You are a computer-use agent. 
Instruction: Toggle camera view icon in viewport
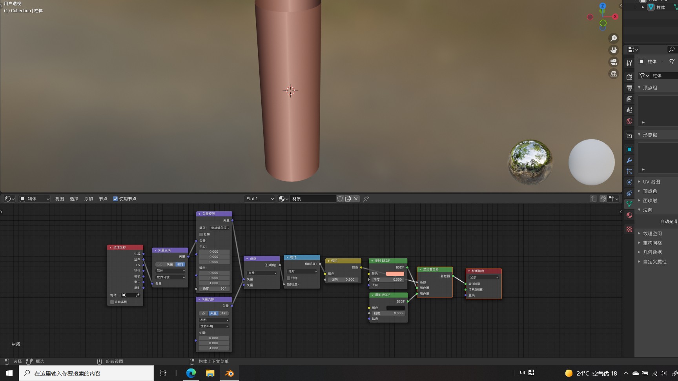click(614, 62)
